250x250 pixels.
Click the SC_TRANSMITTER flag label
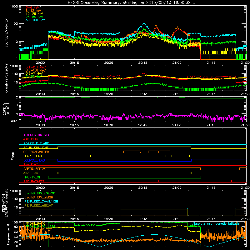tap(36, 152)
